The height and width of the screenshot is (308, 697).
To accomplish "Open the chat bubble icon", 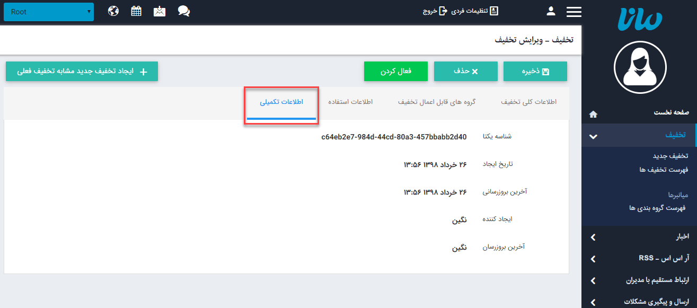I will pyautogui.click(x=184, y=11).
